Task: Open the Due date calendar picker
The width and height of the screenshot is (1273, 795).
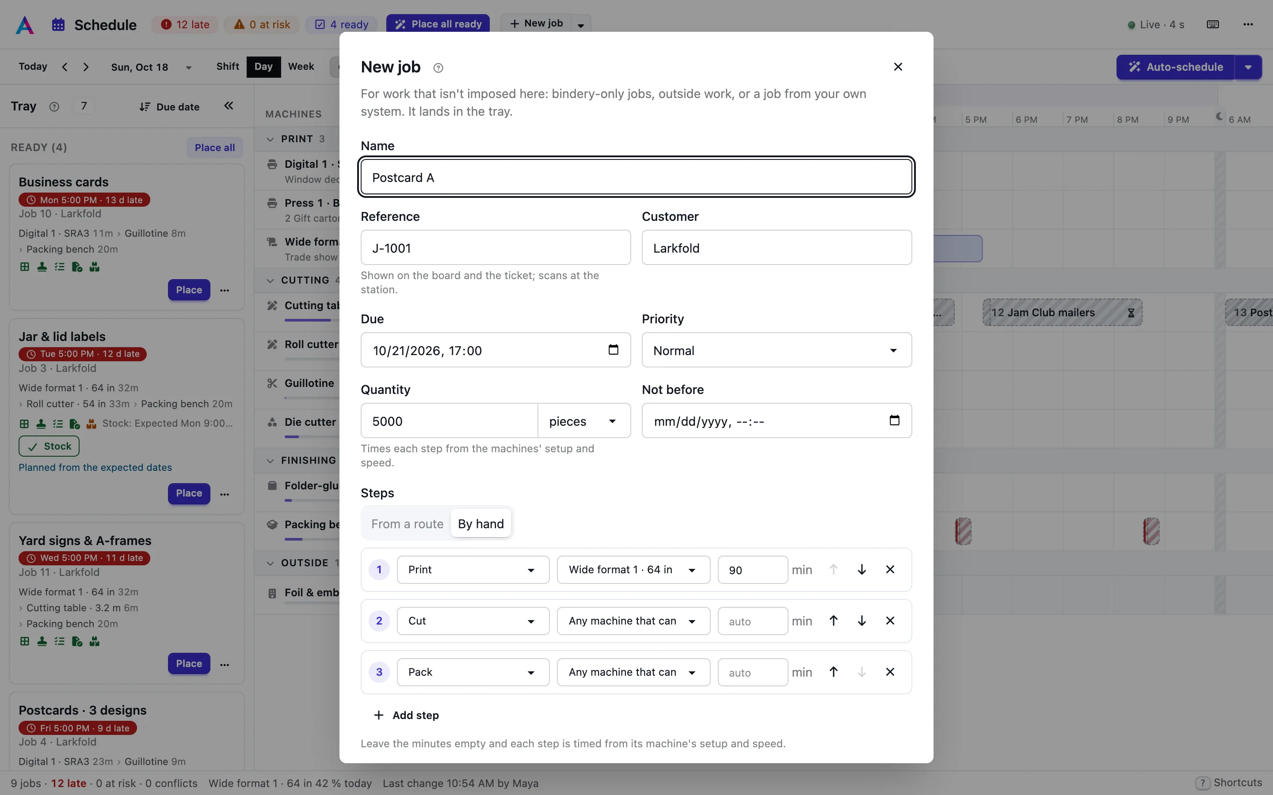Action: tap(614, 350)
